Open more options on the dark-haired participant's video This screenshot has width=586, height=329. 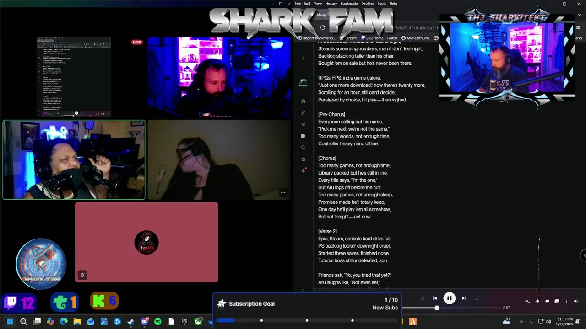tap(283, 192)
